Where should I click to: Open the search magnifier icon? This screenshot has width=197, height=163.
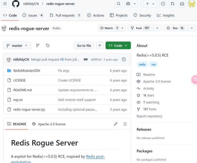[x=118, y=4]
